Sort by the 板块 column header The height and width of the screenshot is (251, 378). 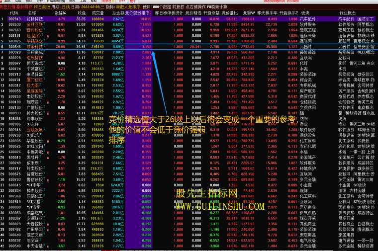pyautogui.click(x=305, y=13)
